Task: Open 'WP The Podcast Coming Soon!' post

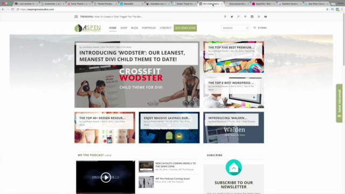Action: click(x=172, y=178)
